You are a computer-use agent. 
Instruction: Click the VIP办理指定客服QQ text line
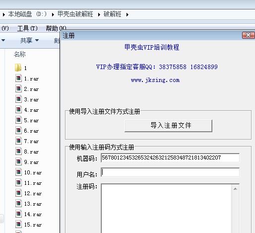pos(157,67)
